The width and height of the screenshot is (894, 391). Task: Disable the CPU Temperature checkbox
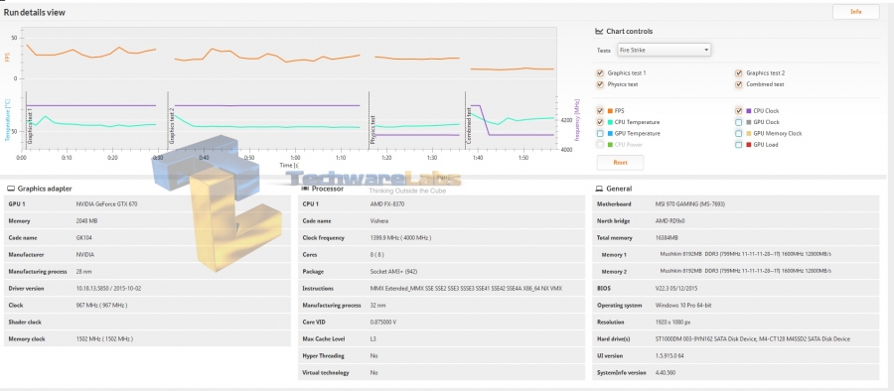[x=600, y=122]
